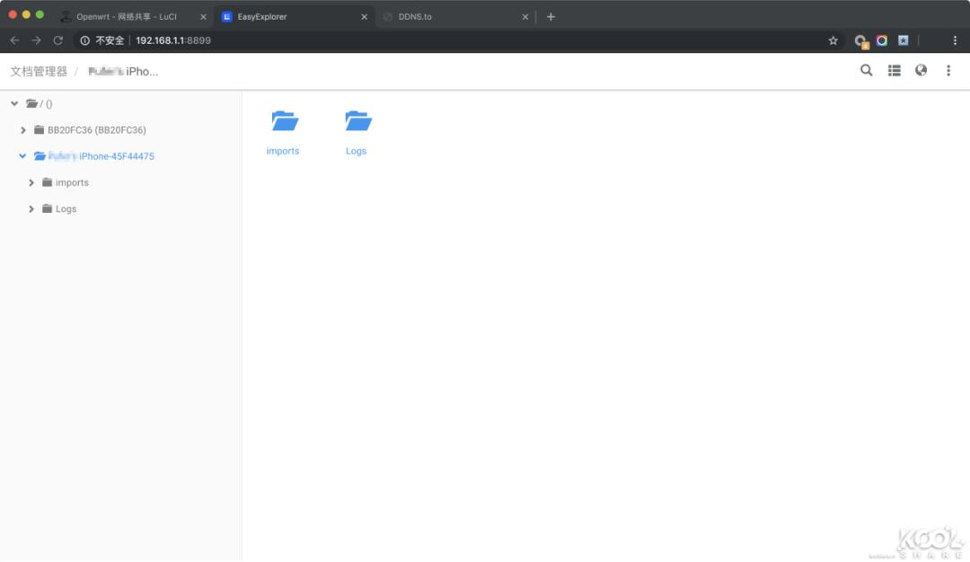Click Logs folder icon in sidebar tree
Image resolution: width=970 pixels, height=562 pixels.
pyautogui.click(x=47, y=209)
